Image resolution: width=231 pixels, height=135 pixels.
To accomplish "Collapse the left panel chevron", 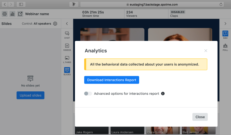I will [67, 24].
